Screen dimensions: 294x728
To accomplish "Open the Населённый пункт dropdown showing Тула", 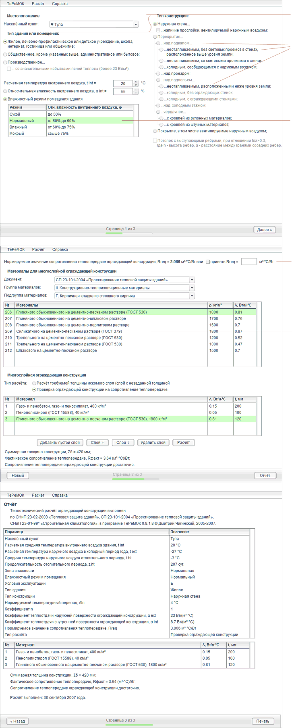I will pos(136,25).
